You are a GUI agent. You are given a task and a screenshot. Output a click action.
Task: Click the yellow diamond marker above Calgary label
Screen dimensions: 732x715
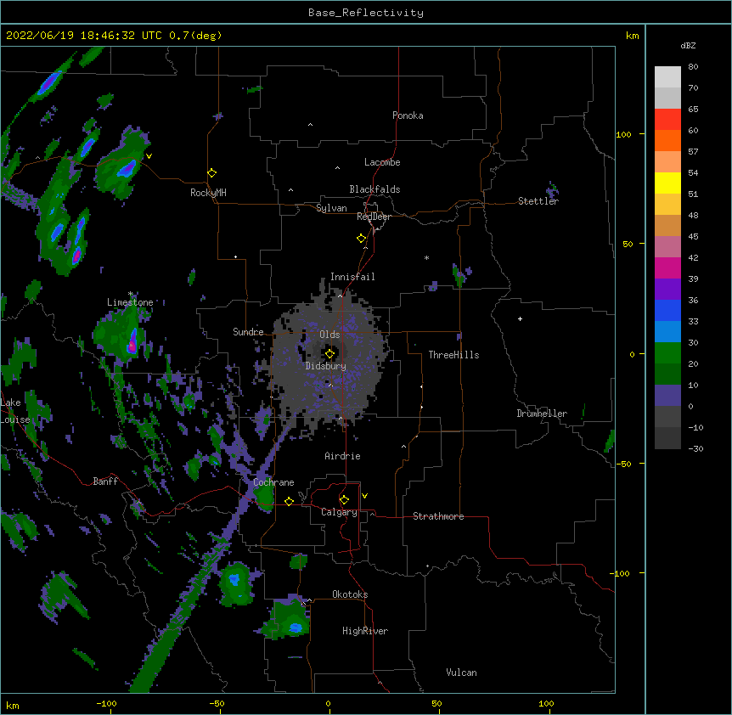(x=344, y=500)
